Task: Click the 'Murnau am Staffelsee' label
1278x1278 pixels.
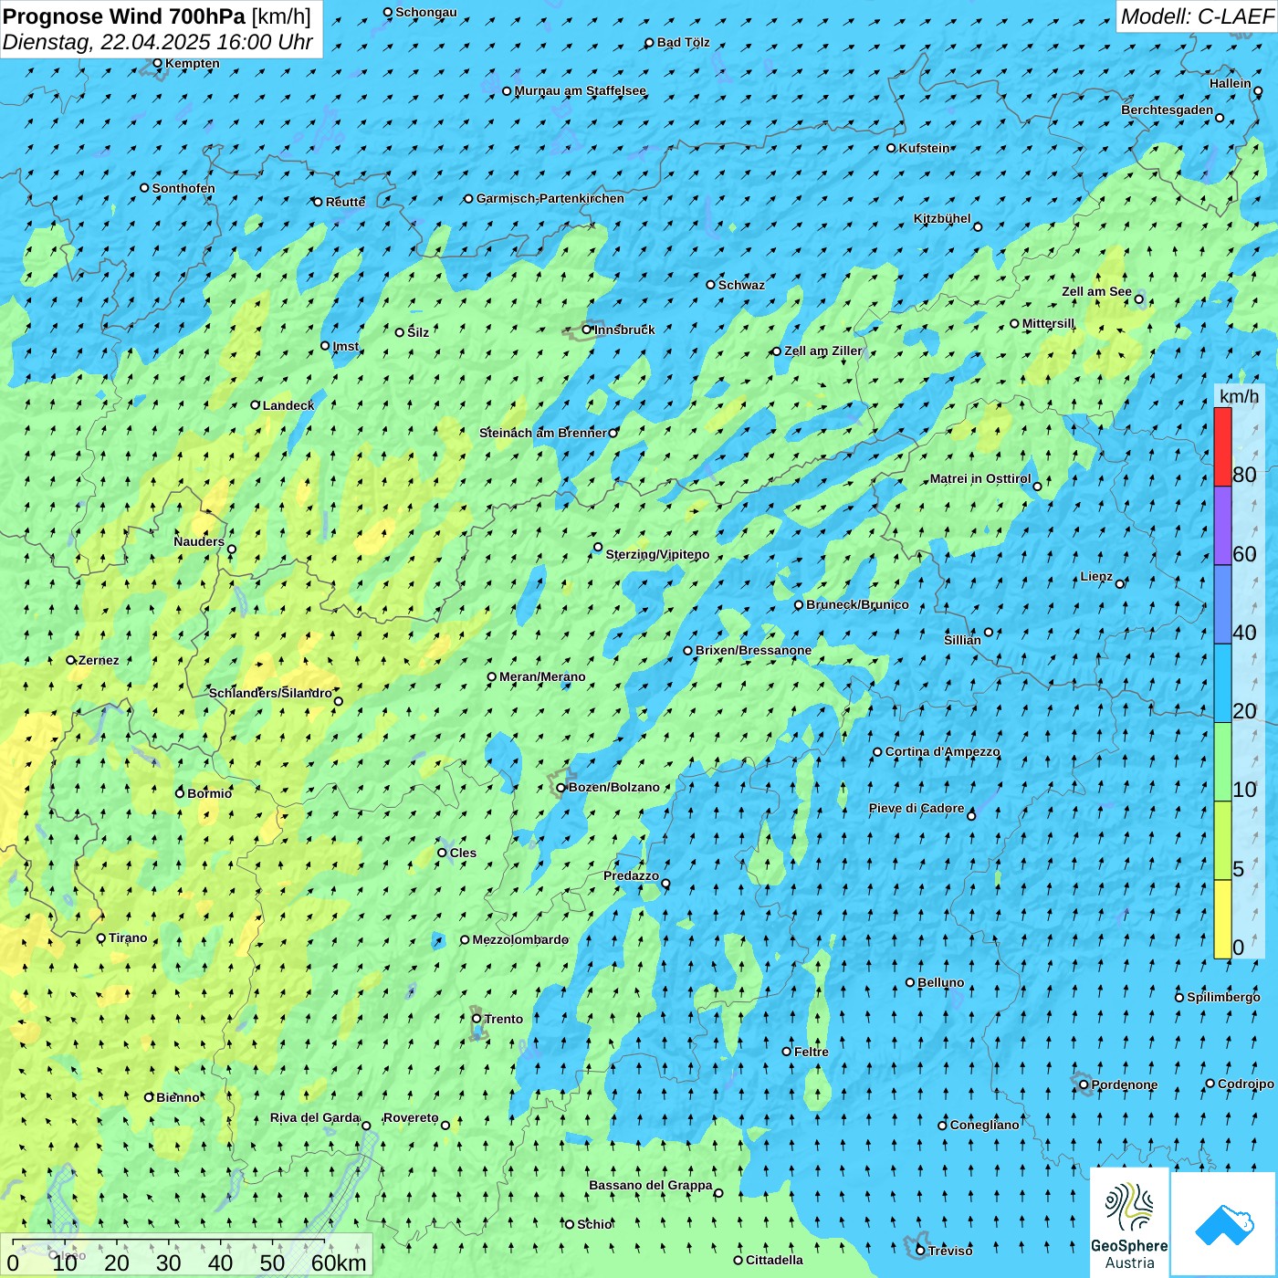Action: (x=581, y=90)
